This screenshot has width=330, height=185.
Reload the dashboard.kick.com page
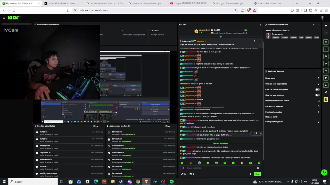[x=14, y=10]
